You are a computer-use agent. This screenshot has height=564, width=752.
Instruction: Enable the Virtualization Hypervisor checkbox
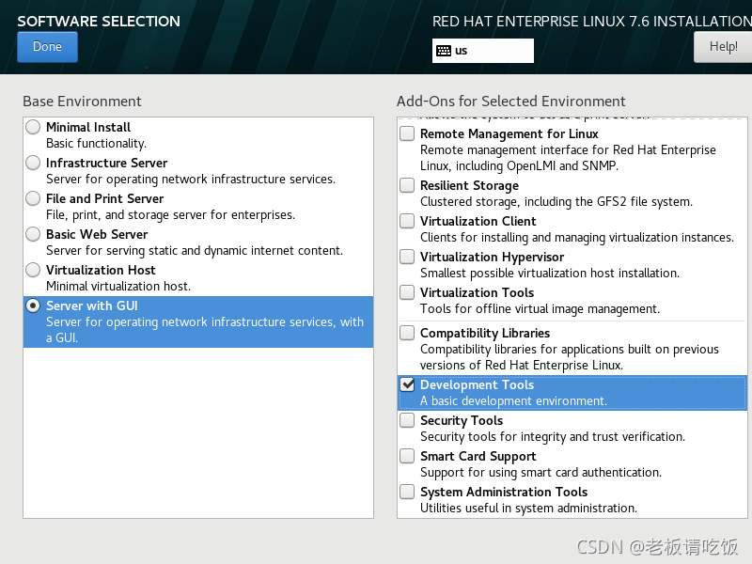coord(407,257)
